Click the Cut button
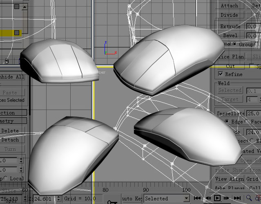The height and width of the screenshot is (204, 261). pos(230,66)
